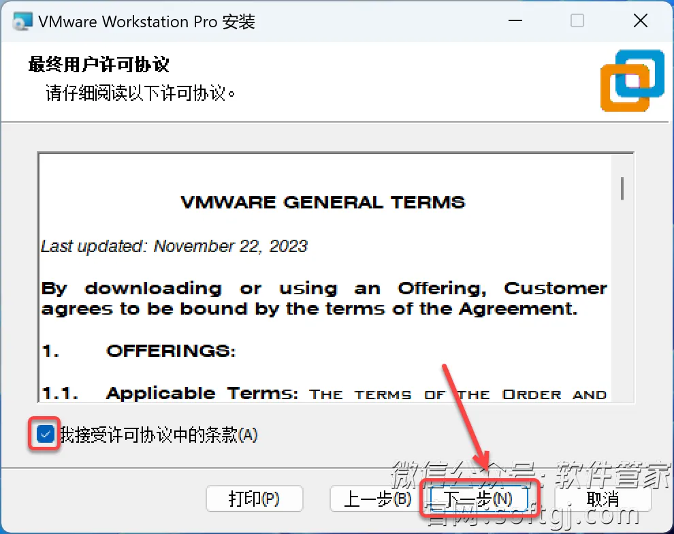Click the VMware Workstation logo graphic
The image size is (674, 534).
click(x=632, y=80)
